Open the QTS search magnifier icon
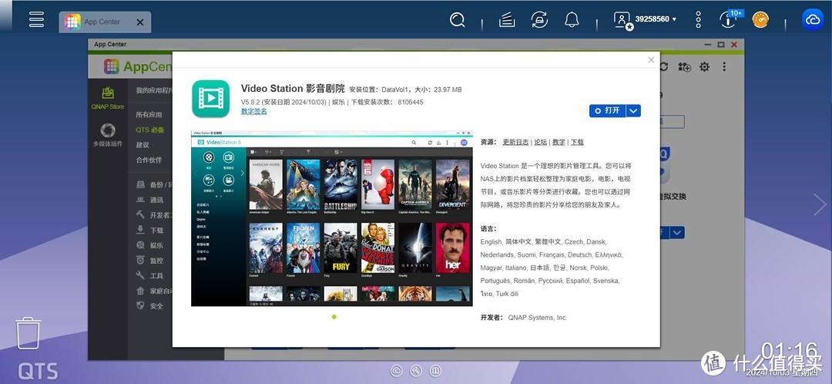The height and width of the screenshot is (384, 832). pyautogui.click(x=457, y=20)
